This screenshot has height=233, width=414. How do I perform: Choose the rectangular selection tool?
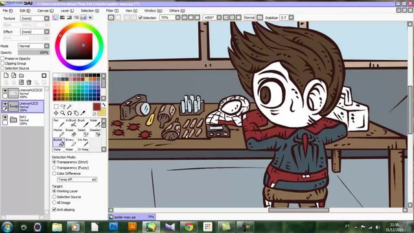pos(56,107)
